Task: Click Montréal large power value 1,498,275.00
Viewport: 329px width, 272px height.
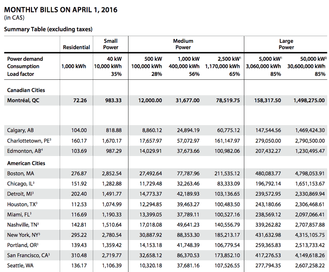Action: point(309,100)
